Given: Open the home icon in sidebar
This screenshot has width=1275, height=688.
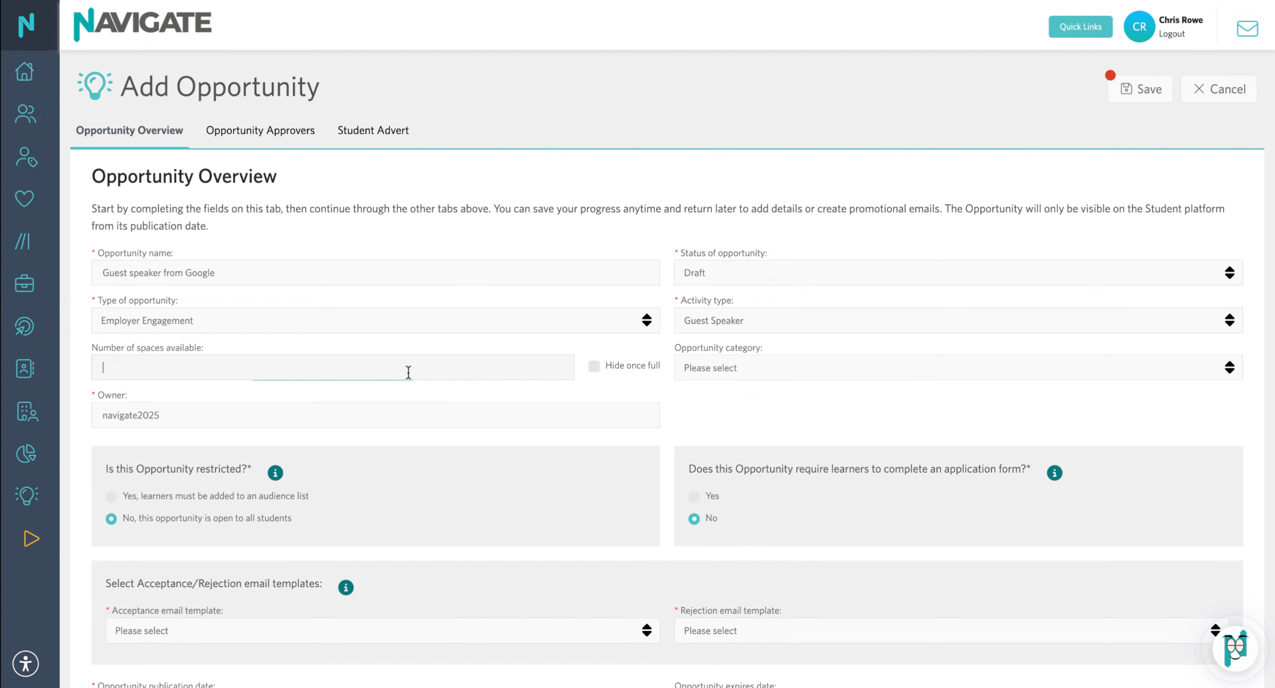Looking at the screenshot, I should click(25, 71).
